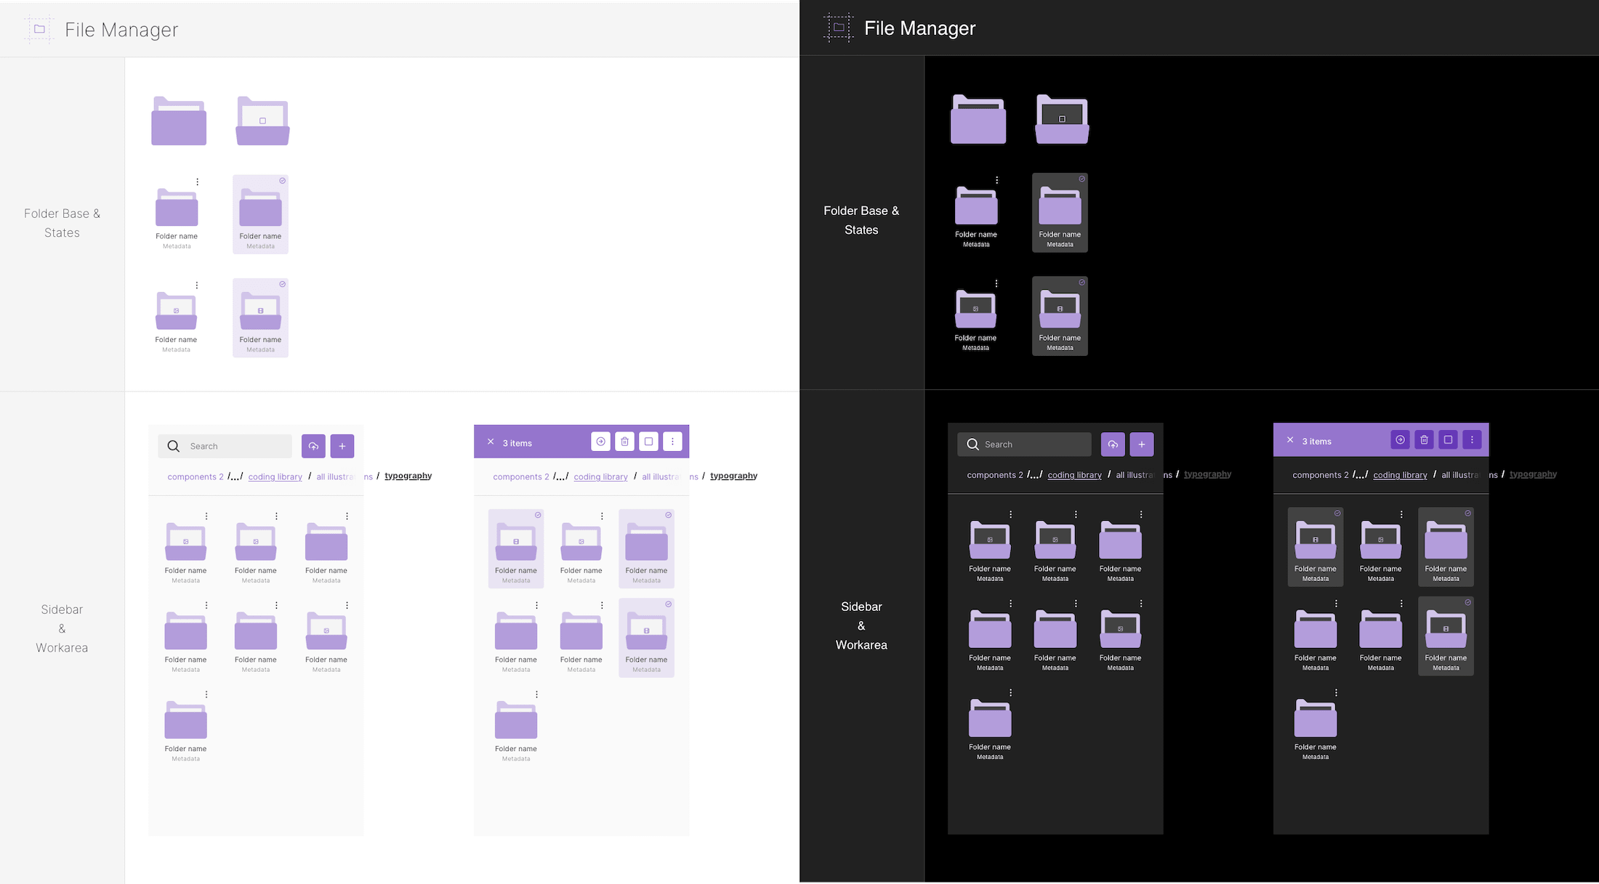Click the File Manager logo in the dark header
The image size is (1599, 884).
[x=839, y=28]
